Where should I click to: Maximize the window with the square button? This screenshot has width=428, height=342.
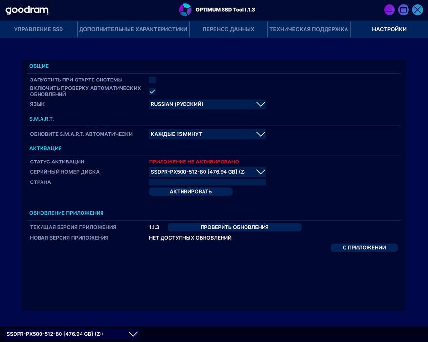pyautogui.click(x=404, y=10)
